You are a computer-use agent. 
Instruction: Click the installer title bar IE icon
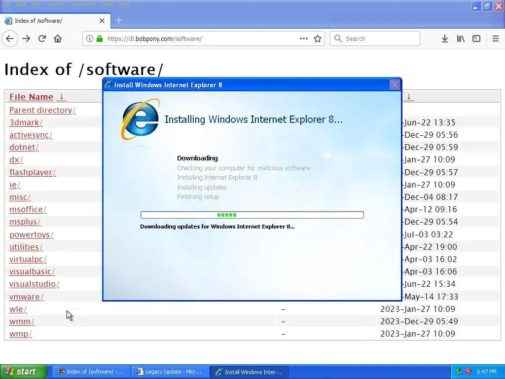tap(108, 84)
